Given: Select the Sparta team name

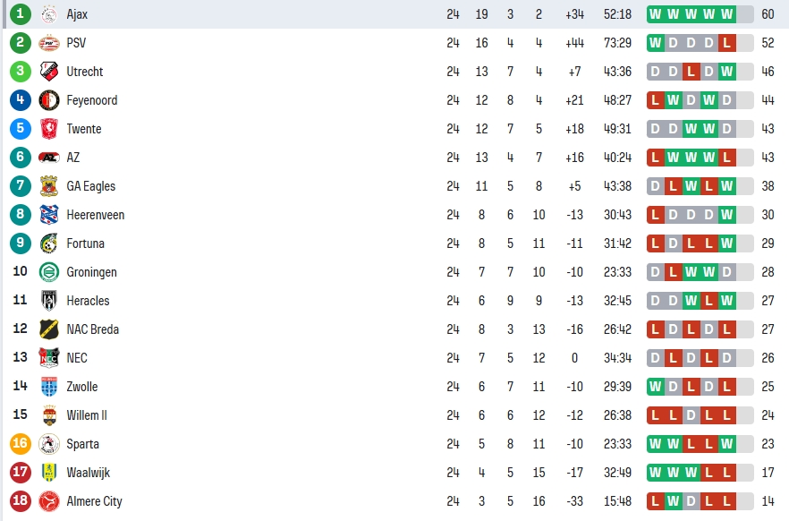Looking at the screenshot, I should coord(82,444).
